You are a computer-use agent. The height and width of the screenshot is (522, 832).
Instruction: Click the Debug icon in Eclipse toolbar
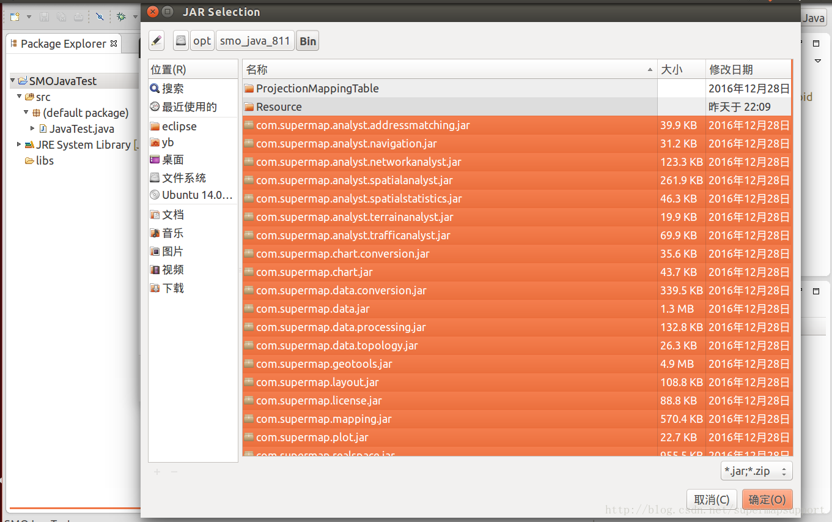click(x=122, y=17)
